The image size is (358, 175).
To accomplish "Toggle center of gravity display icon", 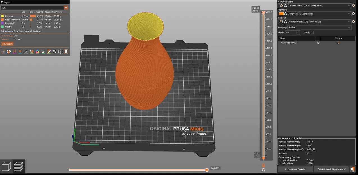I will point(54,52).
